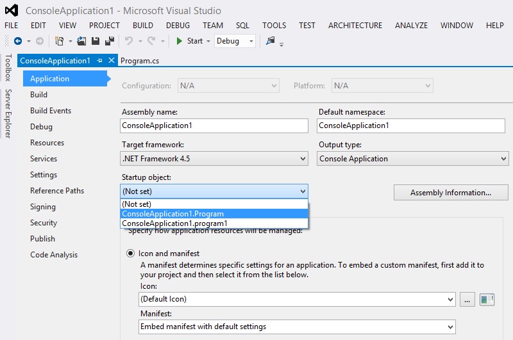
Task: Expand the Target framework combo box
Action: (214, 159)
